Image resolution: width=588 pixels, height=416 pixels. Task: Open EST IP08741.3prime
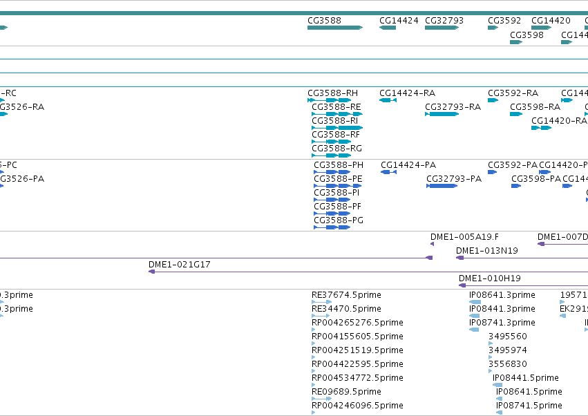tap(474, 330)
